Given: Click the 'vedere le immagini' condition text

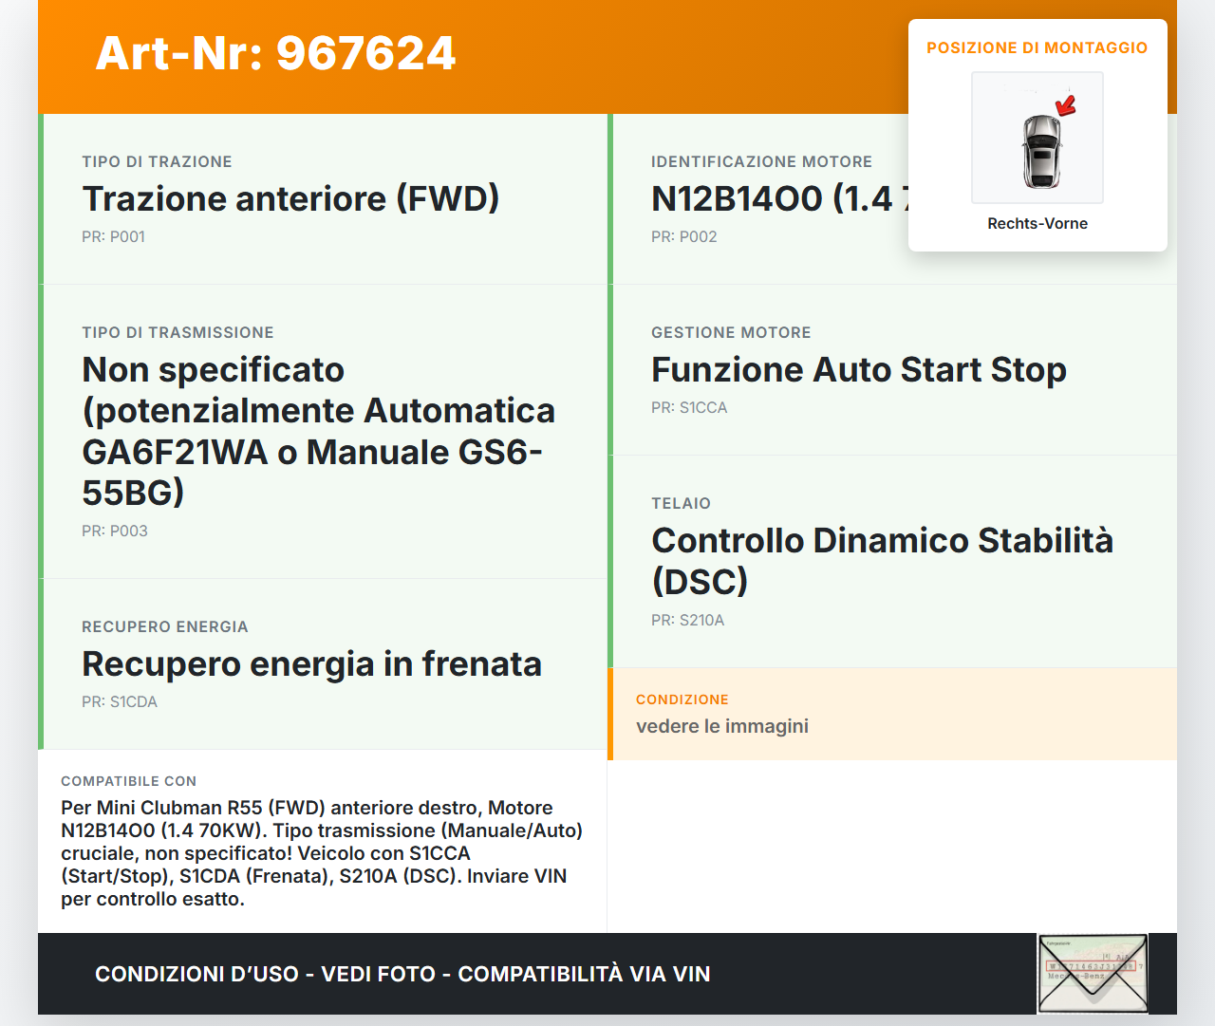Looking at the screenshot, I should [x=722, y=726].
